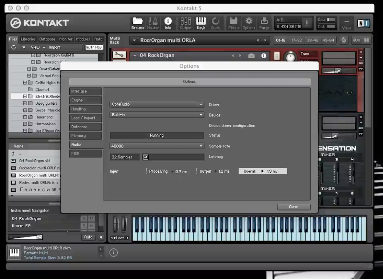The height and width of the screenshot is (279, 383).
Task: Click the Import button
Action: point(55,47)
